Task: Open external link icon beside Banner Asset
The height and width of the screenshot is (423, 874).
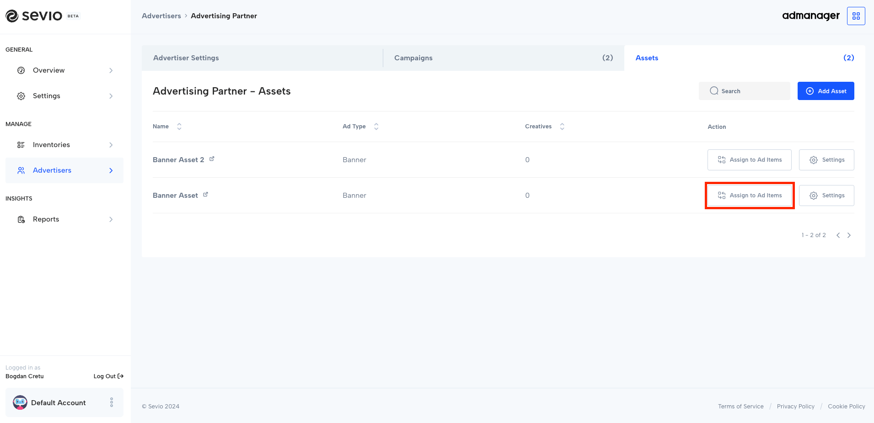Action: pos(205,195)
